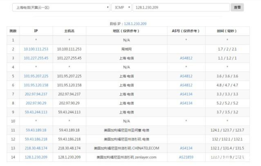Open IP link 101.95.120.158

click(36, 85)
